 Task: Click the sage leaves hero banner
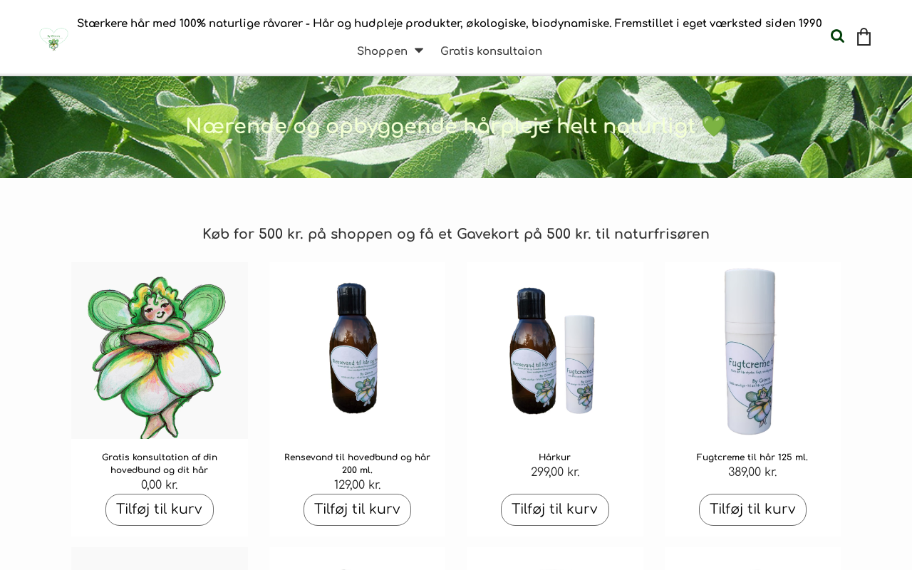click(x=456, y=127)
